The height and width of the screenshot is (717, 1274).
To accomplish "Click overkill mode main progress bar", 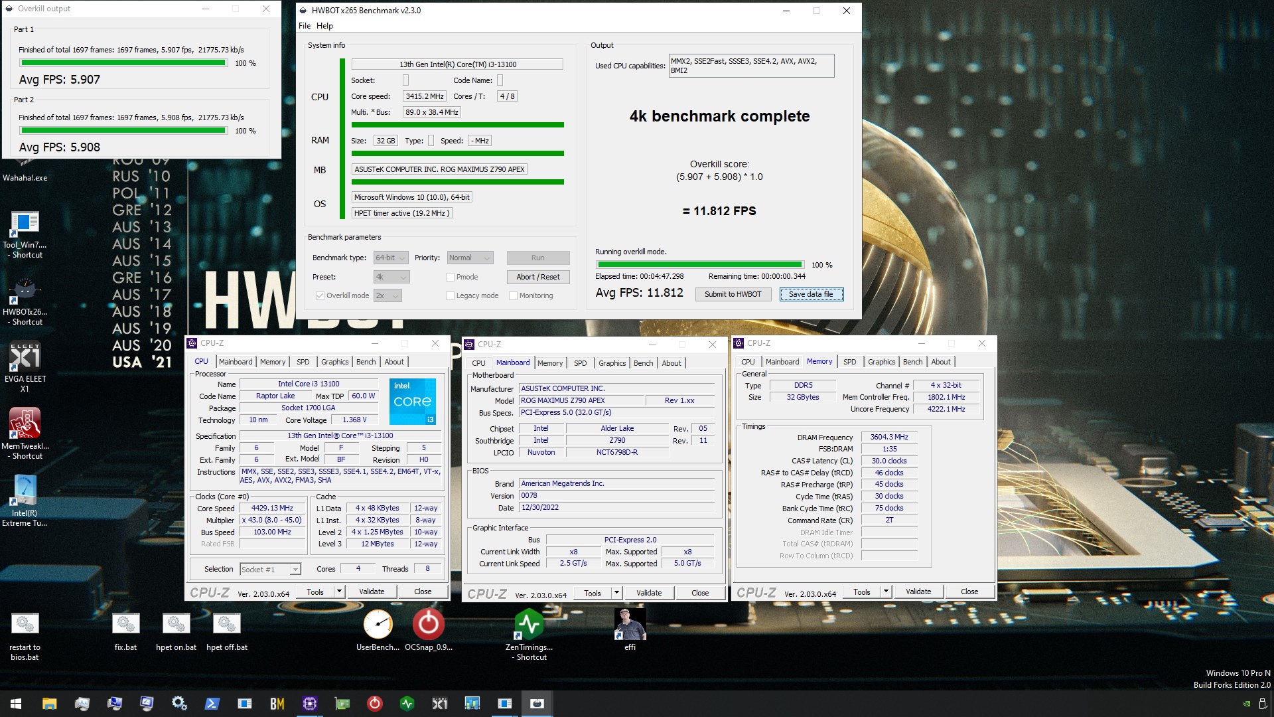I will [700, 265].
